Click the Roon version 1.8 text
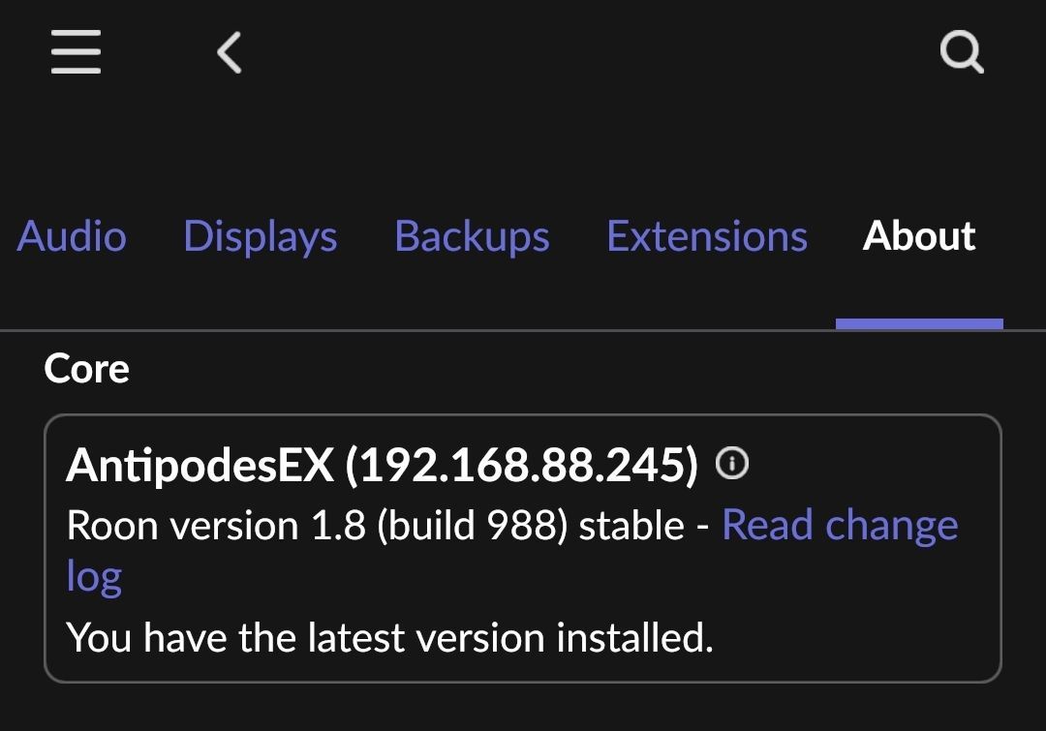 coord(217,526)
